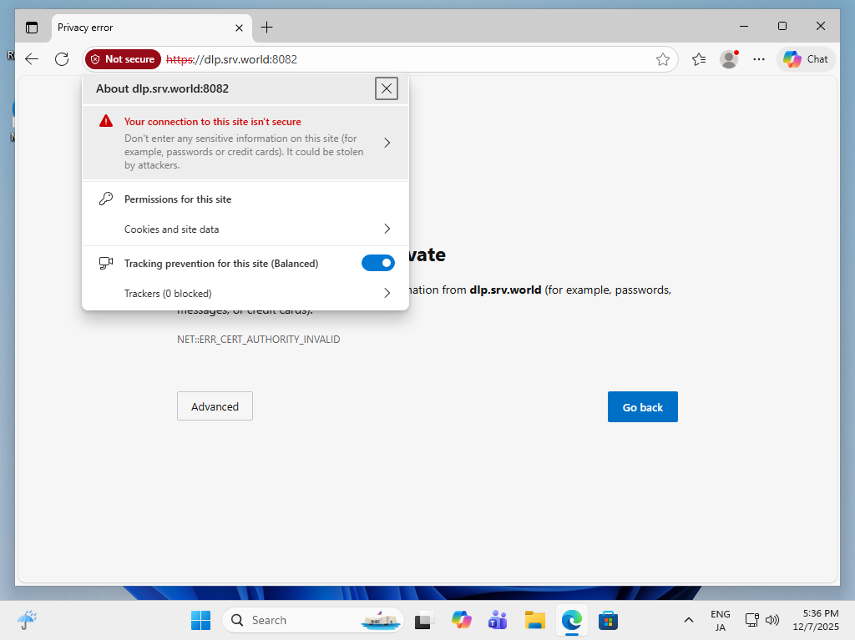Open Task View on the taskbar
Viewport: 855px width, 640px height.
pos(425,620)
